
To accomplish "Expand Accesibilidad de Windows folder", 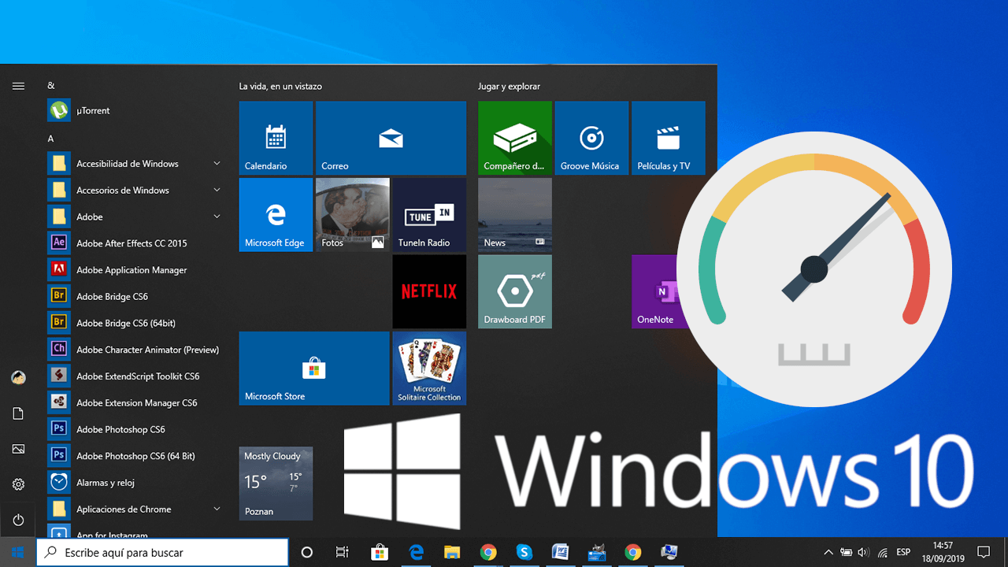I will click(x=217, y=164).
